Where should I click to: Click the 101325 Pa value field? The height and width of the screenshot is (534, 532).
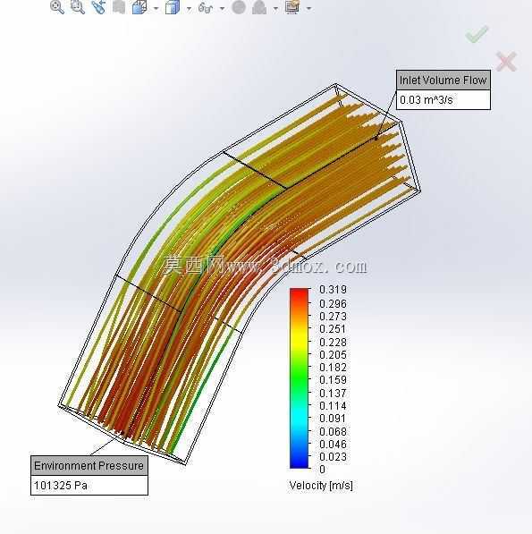[x=89, y=485]
